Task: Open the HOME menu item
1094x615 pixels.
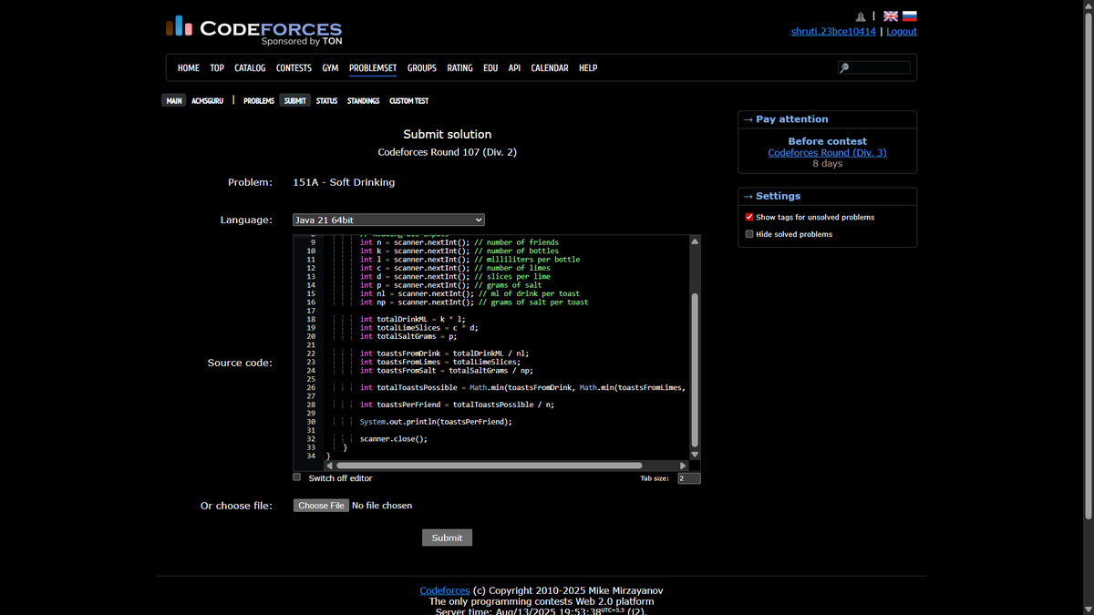Action: tap(189, 68)
